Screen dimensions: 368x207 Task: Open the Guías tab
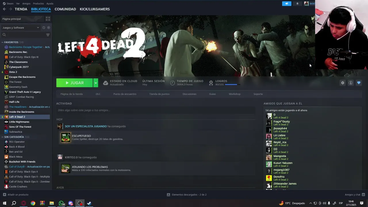(212, 94)
